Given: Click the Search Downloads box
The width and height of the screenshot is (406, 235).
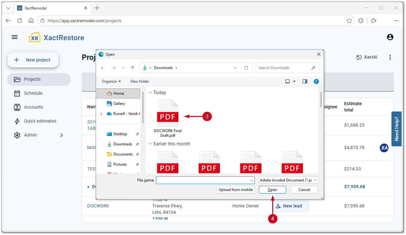Looking at the screenshot, I should point(288,68).
